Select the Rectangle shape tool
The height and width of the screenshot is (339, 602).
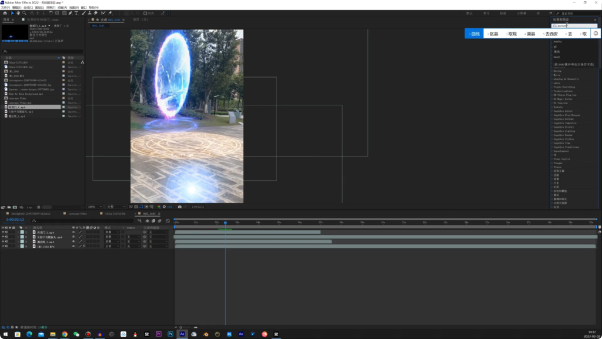[63, 12]
